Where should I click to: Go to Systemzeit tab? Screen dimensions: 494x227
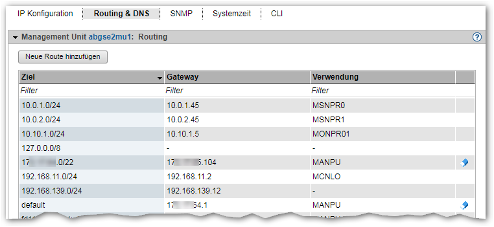pyautogui.click(x=231, y=13)
